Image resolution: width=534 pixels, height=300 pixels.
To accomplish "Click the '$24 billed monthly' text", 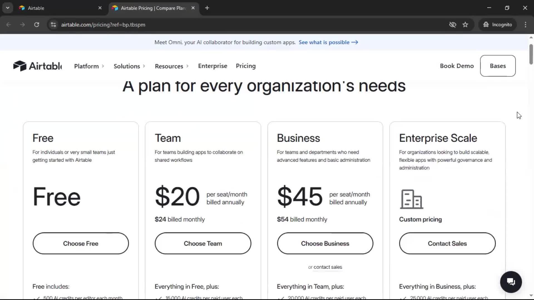I will point(180,219).
